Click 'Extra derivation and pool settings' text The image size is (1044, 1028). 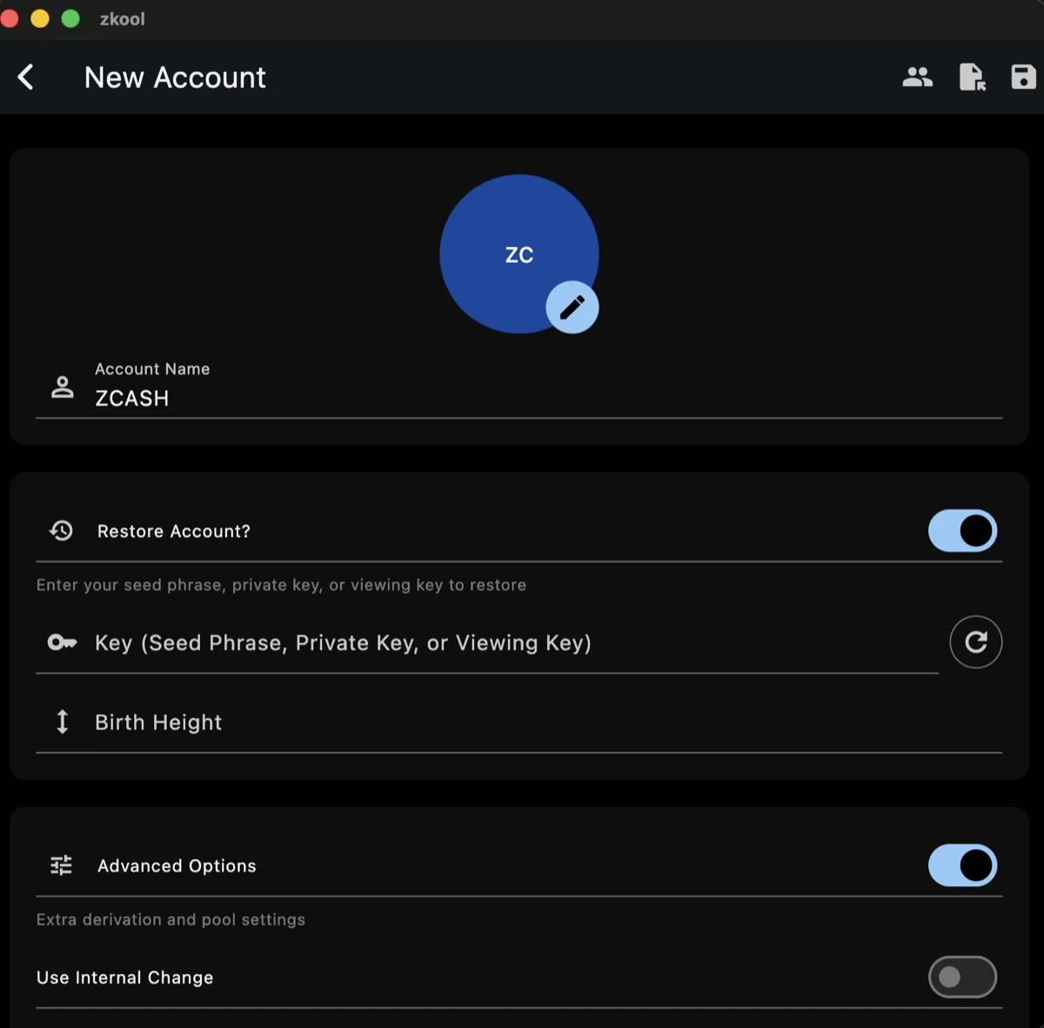(x=171, y=919)
